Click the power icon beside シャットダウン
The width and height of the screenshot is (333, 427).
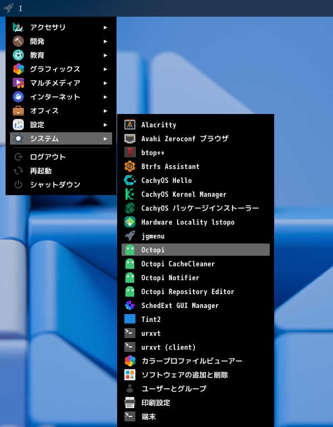(18, 185)
